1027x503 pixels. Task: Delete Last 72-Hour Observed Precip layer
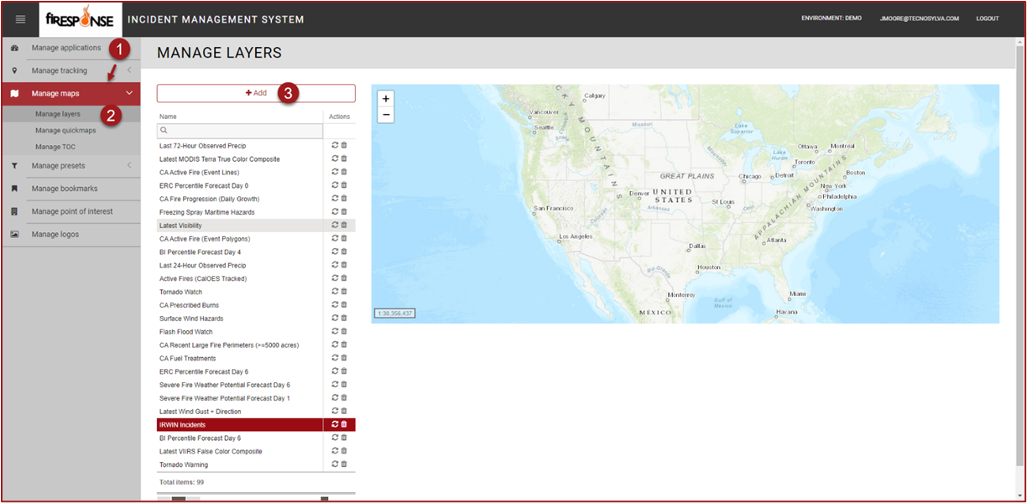(344, 145)
